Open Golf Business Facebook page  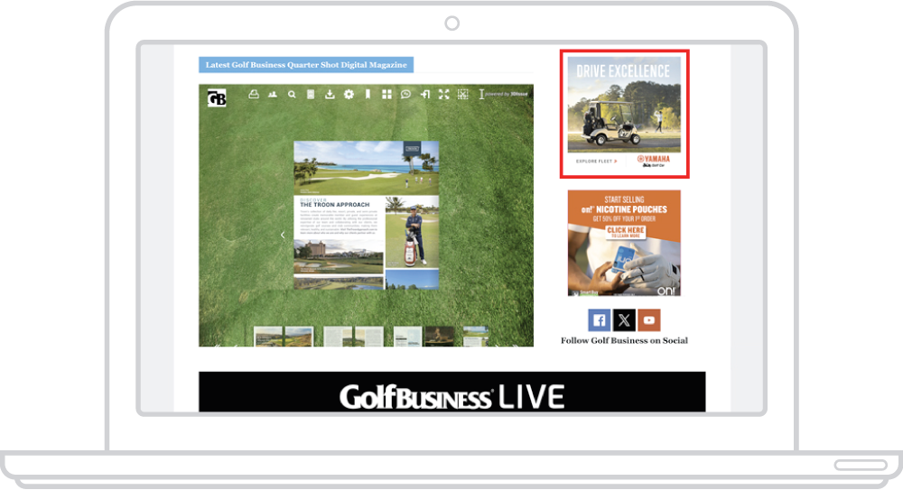point(599,320)
